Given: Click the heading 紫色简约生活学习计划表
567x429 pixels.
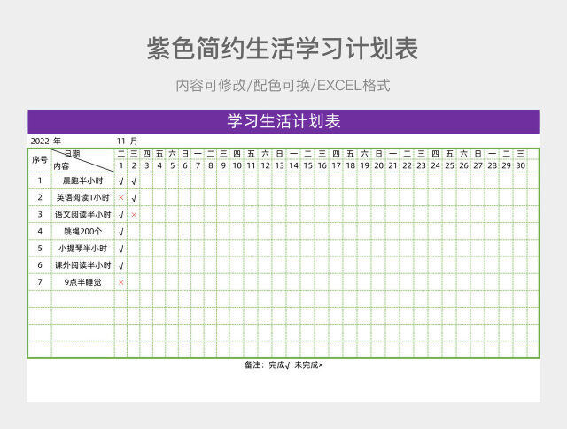Looking at the screenshot, I should click(283, 49).
